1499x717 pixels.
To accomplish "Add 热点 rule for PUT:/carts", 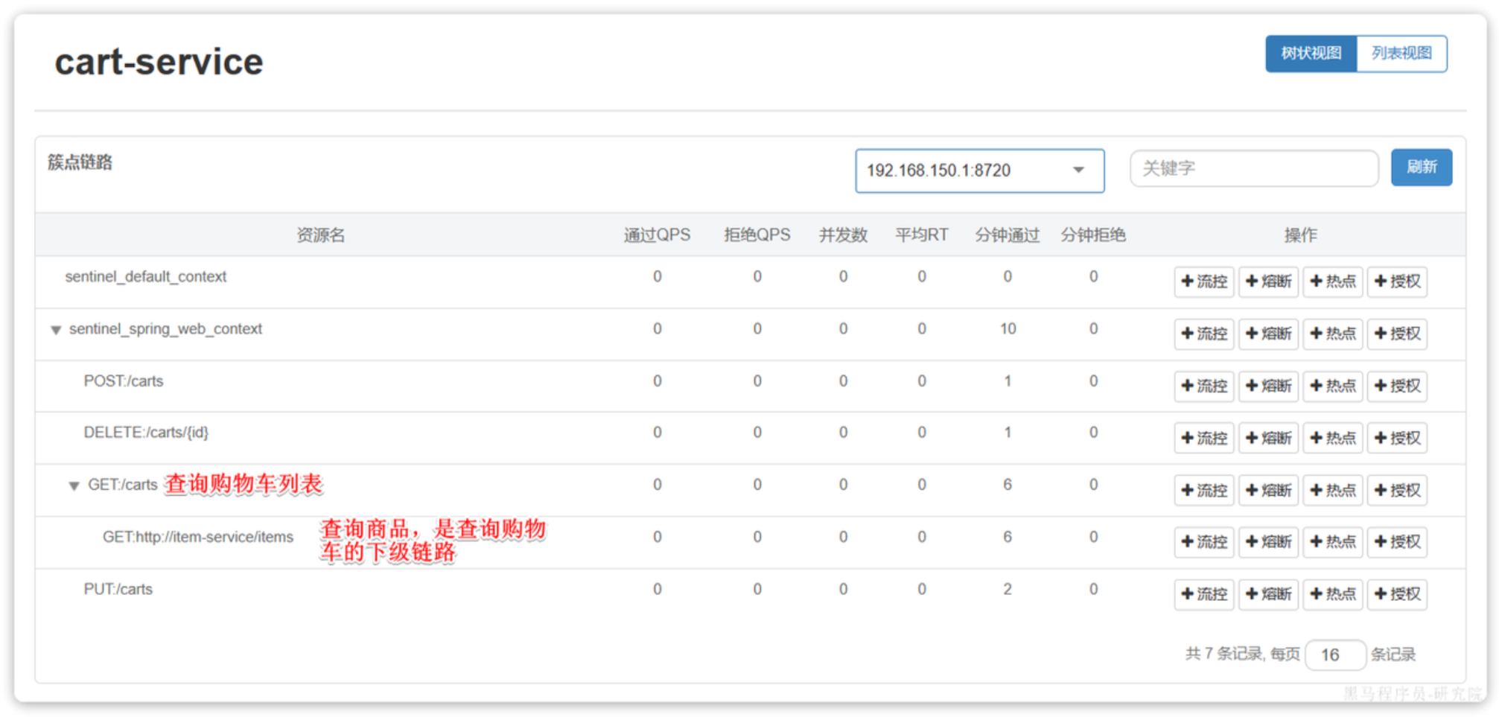I will pyautogui.click(x=1333, y=594).
